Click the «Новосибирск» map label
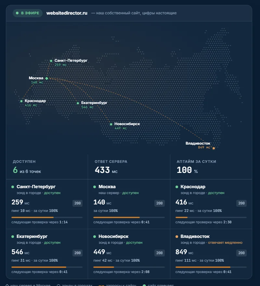 click(x=127, y=124)
